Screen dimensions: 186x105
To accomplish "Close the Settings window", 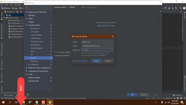I will pyautogui.click(x=160, y=3).
